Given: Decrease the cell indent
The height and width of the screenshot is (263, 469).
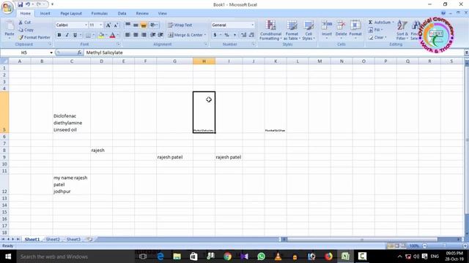Looking at the screenshot, I should point(153,35).
